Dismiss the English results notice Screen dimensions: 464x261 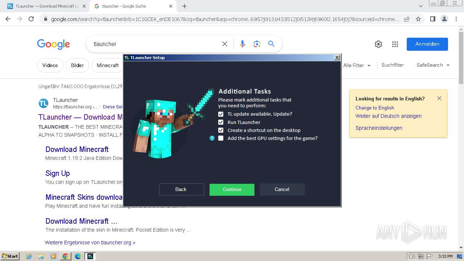point(439,98)
